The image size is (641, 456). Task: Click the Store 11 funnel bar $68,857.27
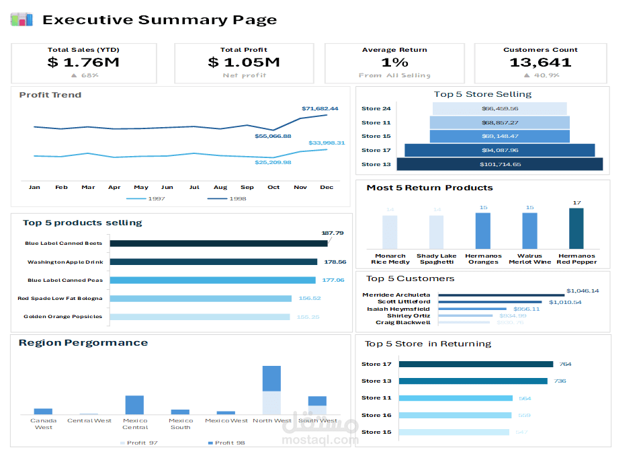499,122
